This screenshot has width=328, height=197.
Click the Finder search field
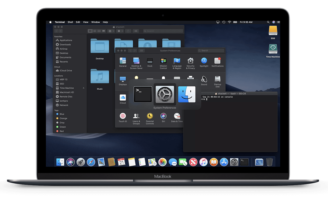(163, 31)
